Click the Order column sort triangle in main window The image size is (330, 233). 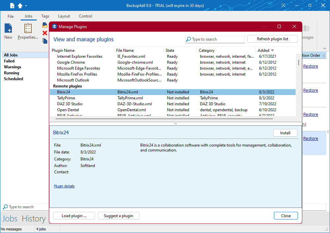click(324, 55)
